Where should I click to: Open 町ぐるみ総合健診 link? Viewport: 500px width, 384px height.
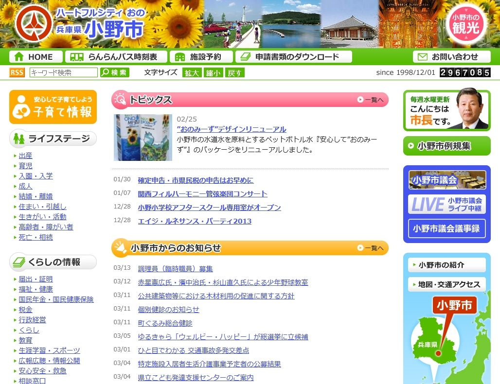(x=165, y=323)
